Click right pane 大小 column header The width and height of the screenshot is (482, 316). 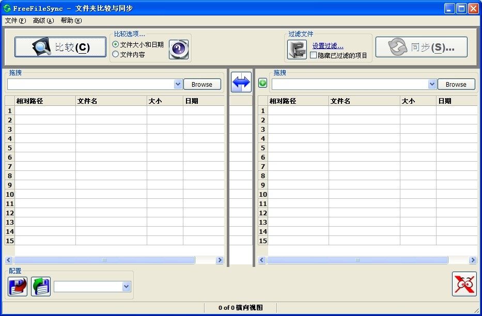click(418, 101)
